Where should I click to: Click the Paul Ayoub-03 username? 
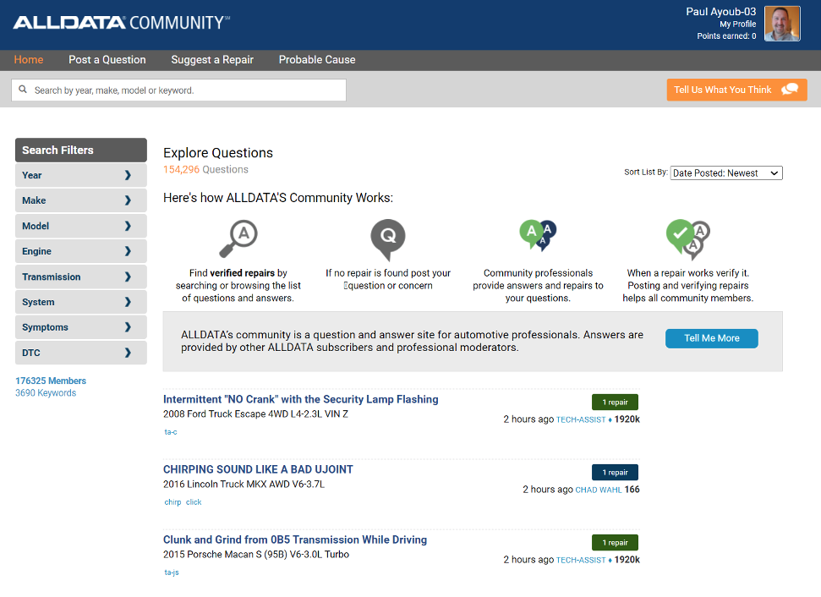click(x=721, y=12)
